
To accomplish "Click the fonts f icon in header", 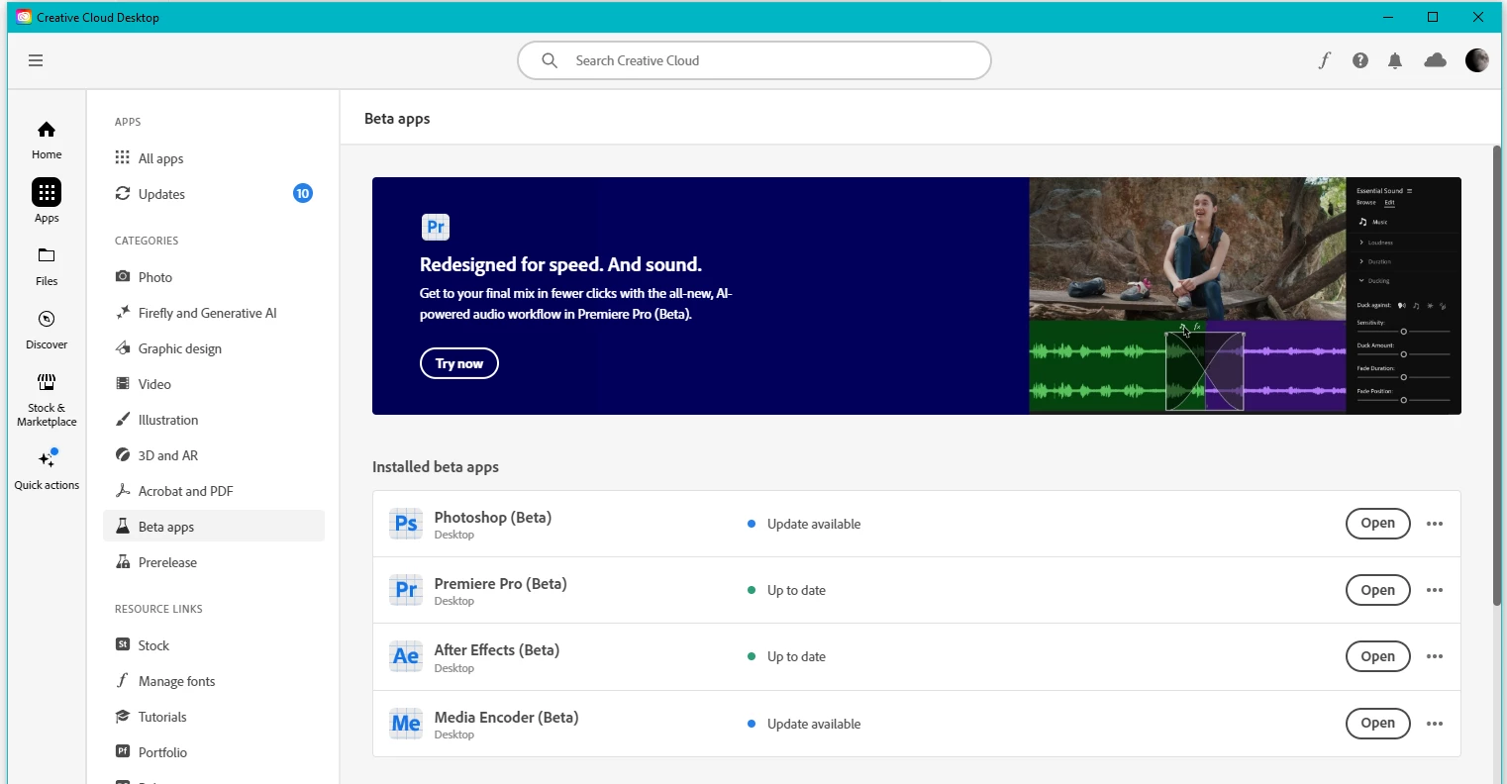I will point(1324,60).
